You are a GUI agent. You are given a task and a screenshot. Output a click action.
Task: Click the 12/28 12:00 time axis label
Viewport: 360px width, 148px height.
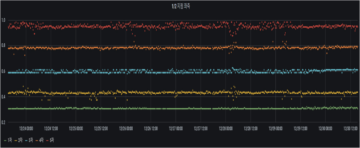click(x=250, y=128)
